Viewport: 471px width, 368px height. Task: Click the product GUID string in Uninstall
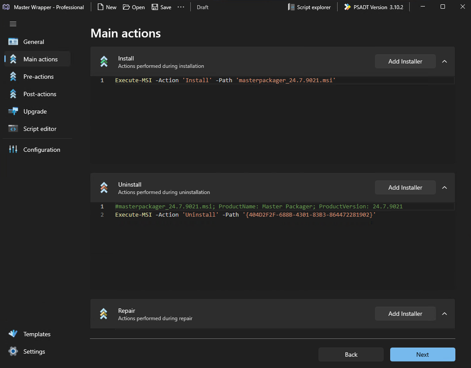[x=309, y=215]
